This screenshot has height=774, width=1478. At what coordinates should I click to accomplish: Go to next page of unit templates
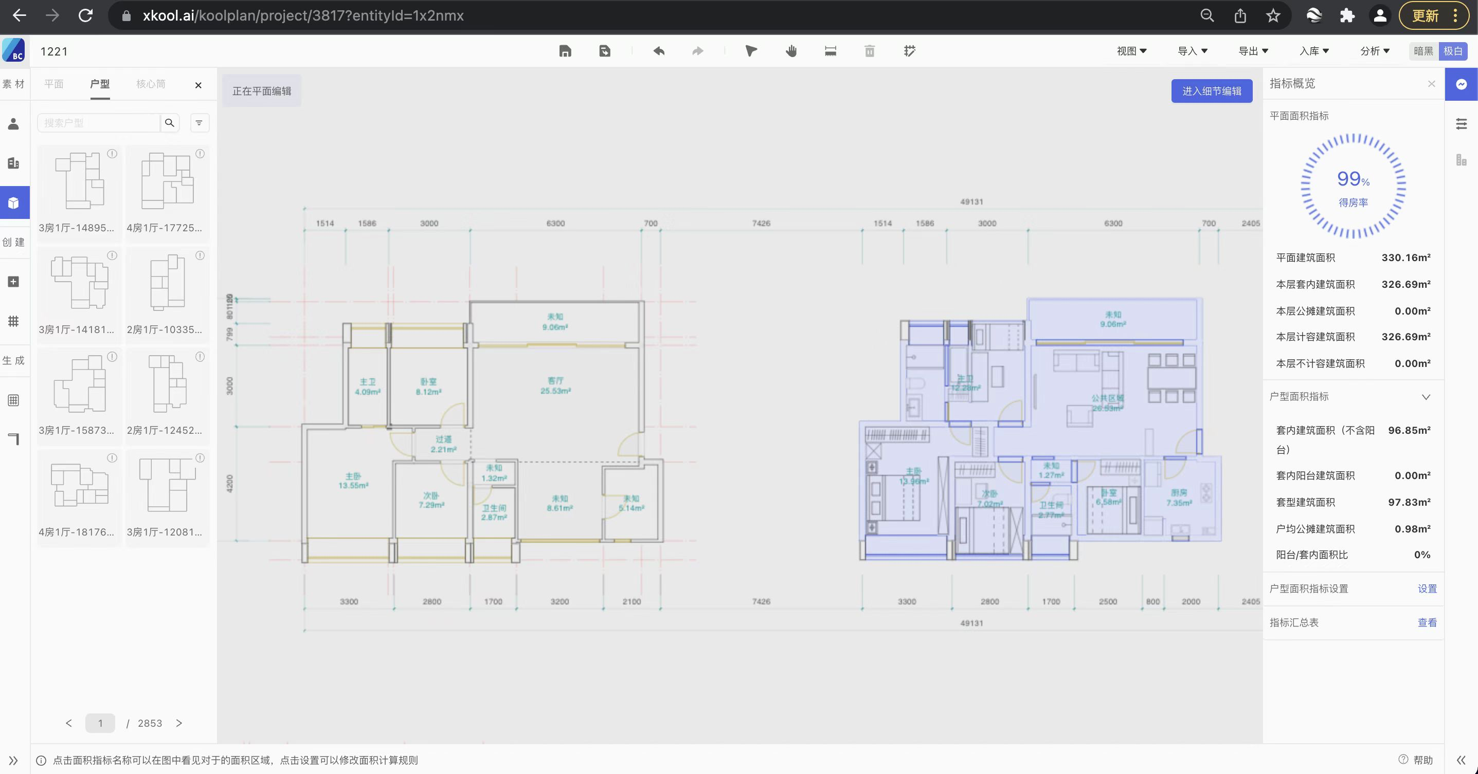(179, 723)
